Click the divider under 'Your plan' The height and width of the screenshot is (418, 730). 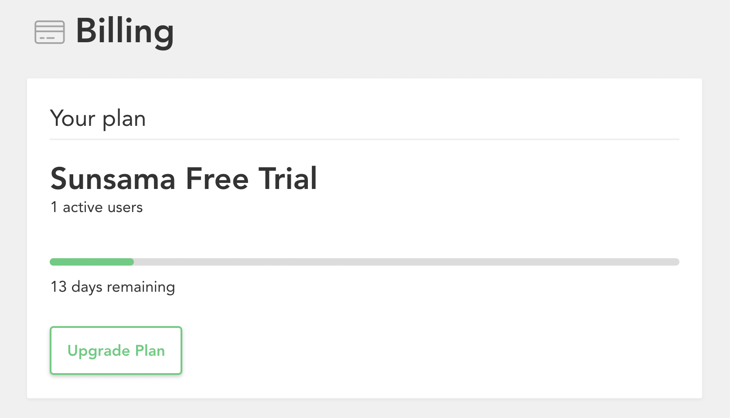point(364,139)
